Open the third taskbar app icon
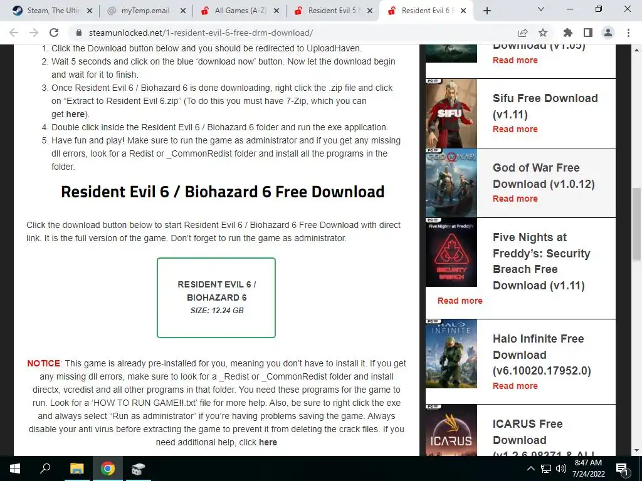This screenshot has height=481, width=642. pos(139,468)
